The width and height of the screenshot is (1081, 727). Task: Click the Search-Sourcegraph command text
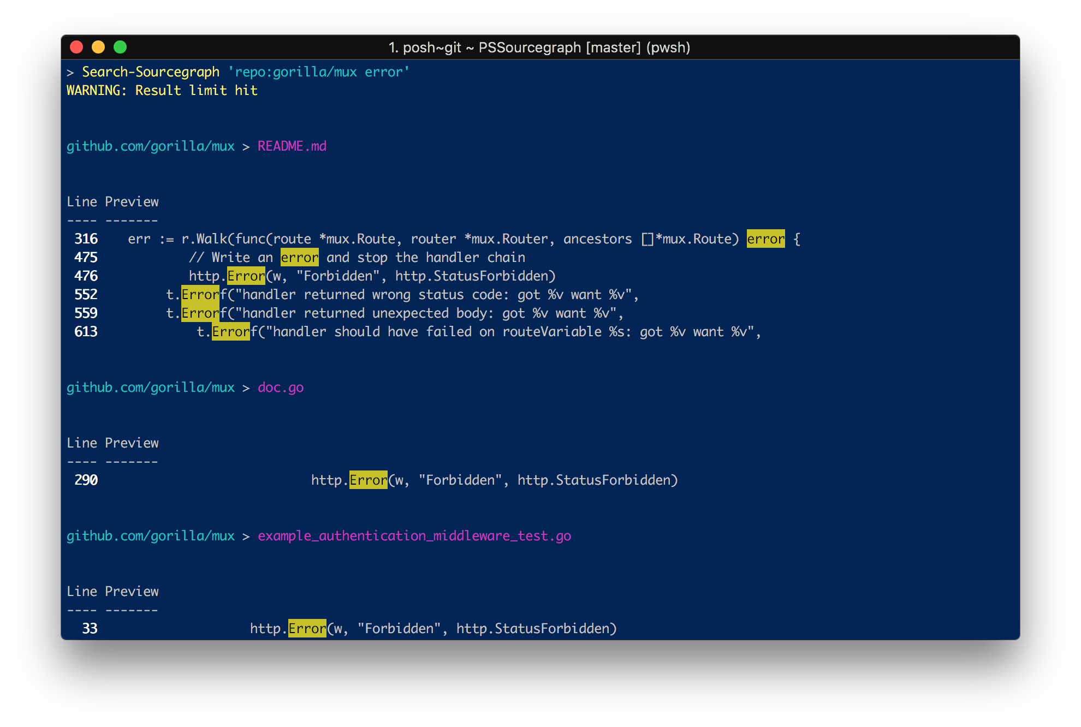(x=151, y=72)
